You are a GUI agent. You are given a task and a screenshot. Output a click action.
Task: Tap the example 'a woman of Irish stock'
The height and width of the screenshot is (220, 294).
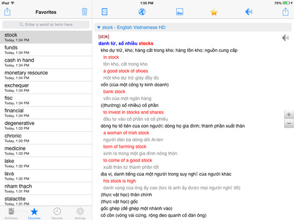[x=126, y=133]
